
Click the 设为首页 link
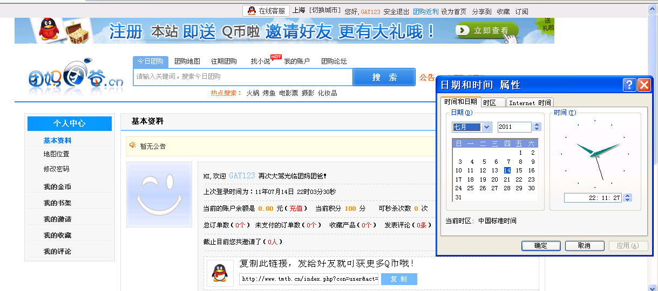(x=453, y=11)
